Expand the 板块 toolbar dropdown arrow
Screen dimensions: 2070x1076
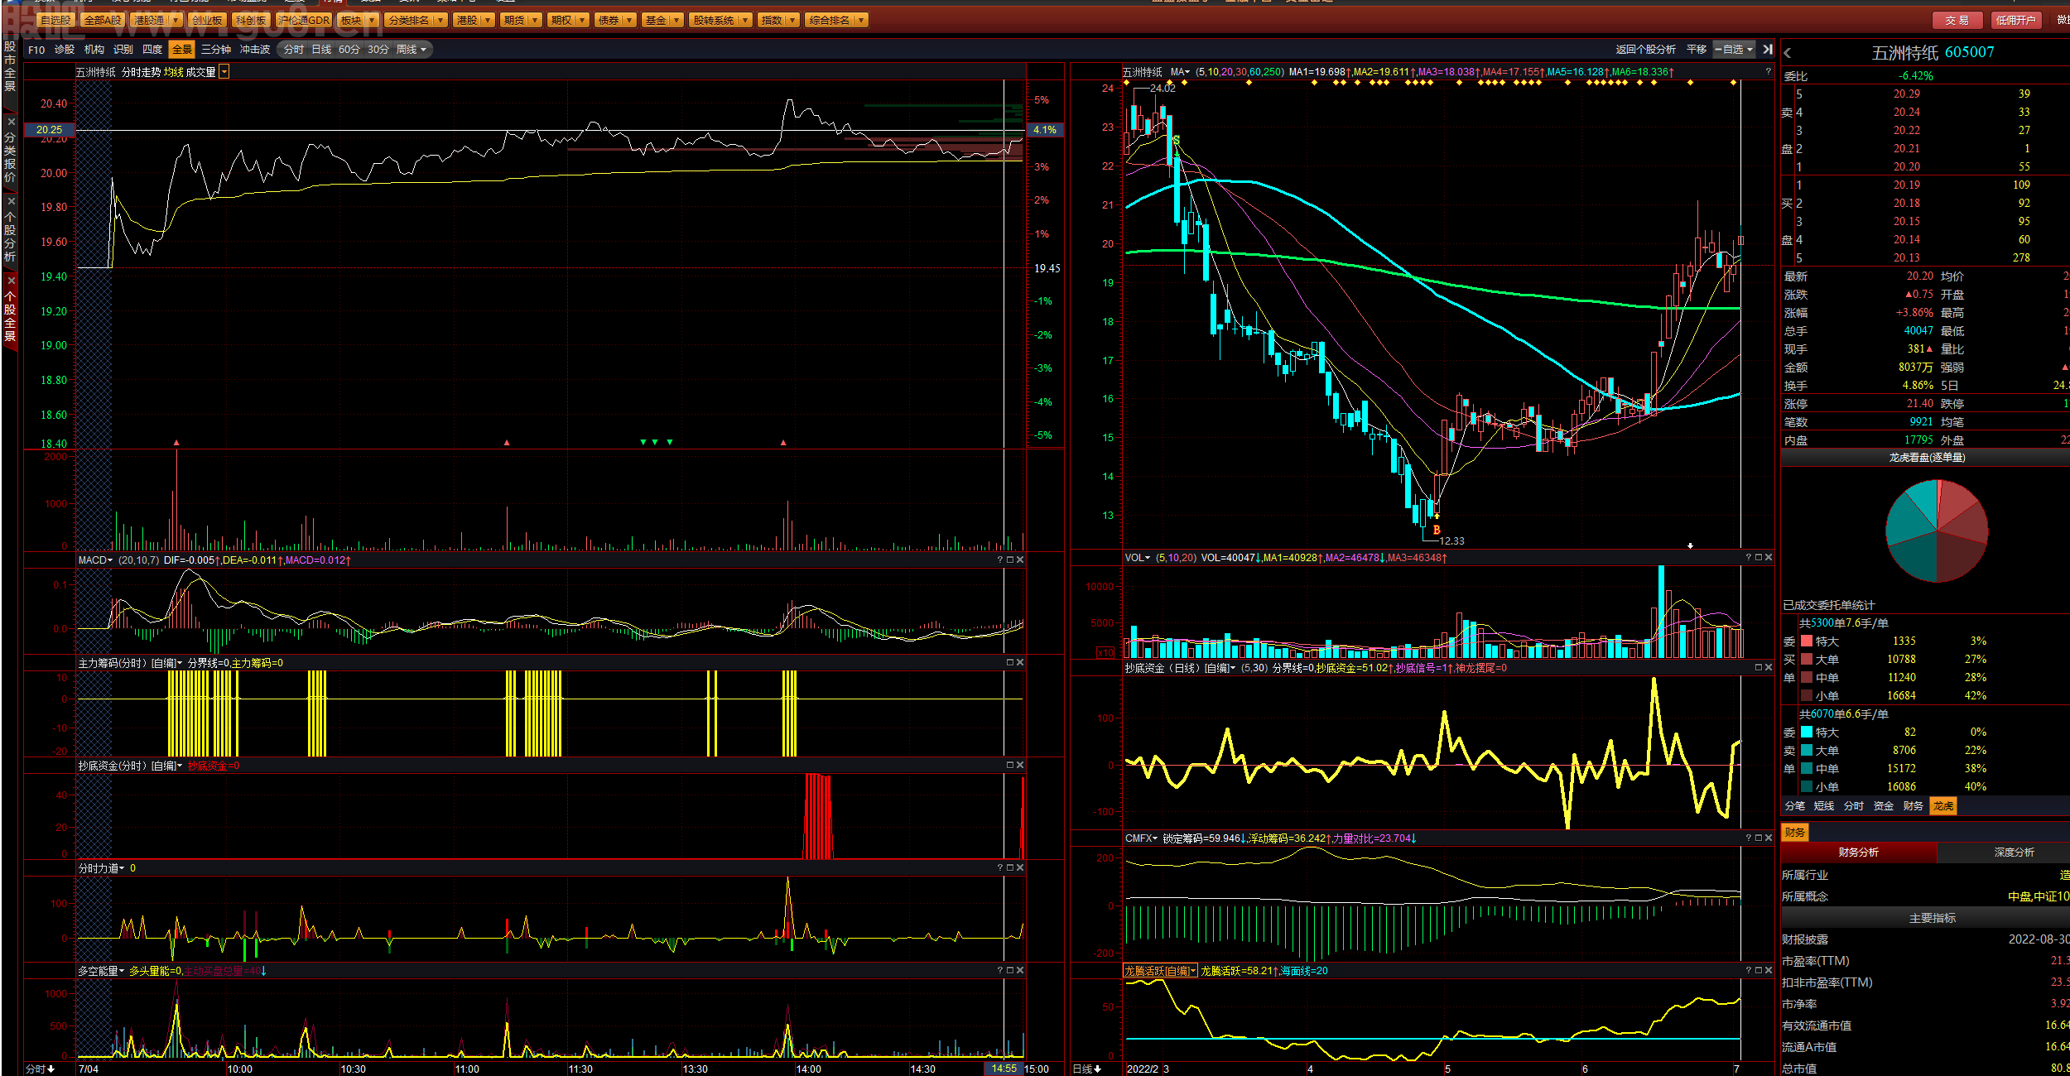[372, 20]
